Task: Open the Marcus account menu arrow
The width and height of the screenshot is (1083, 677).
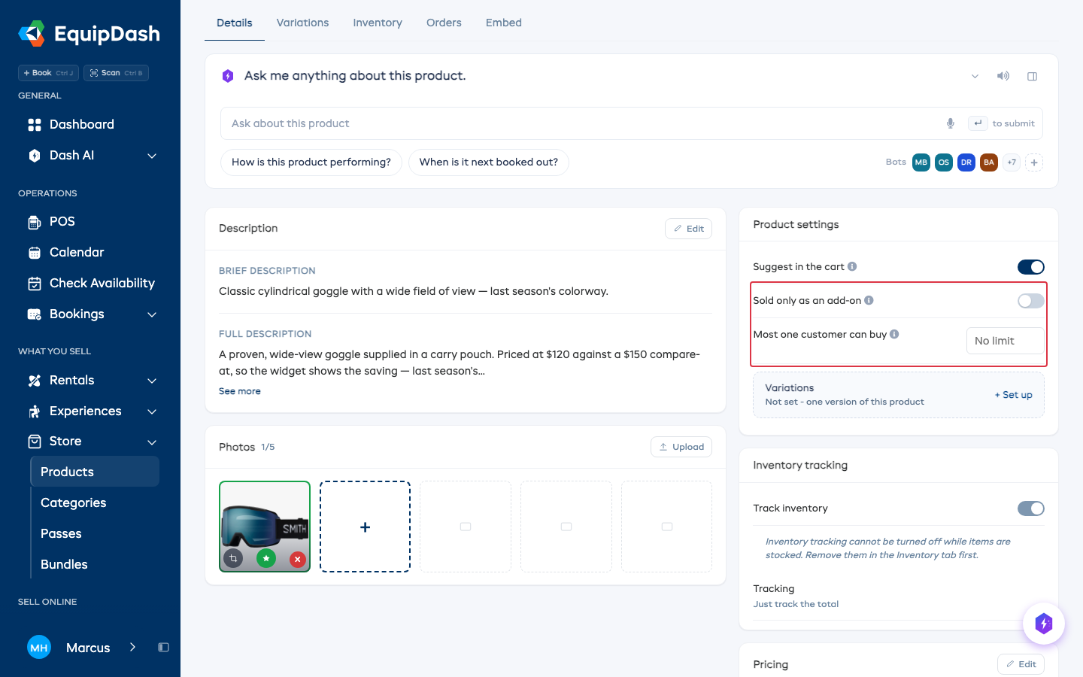Action: pos(132,647)
